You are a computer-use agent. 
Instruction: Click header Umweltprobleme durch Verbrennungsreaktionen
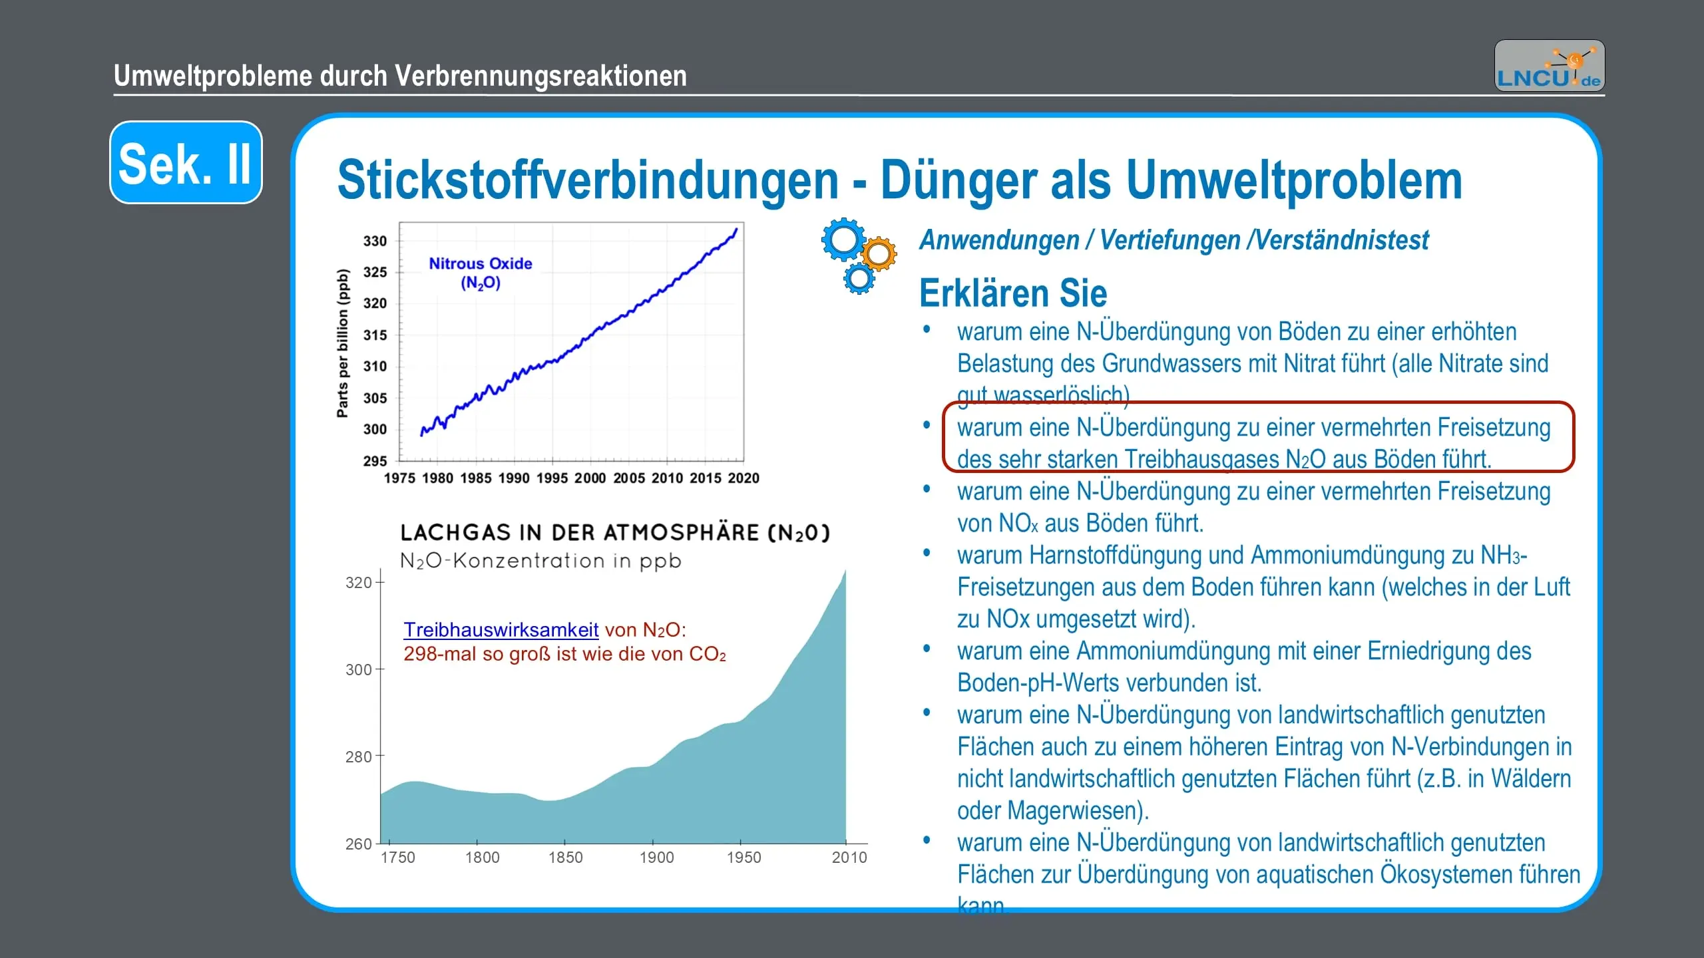pyautogui.click(x=400, y=76)
